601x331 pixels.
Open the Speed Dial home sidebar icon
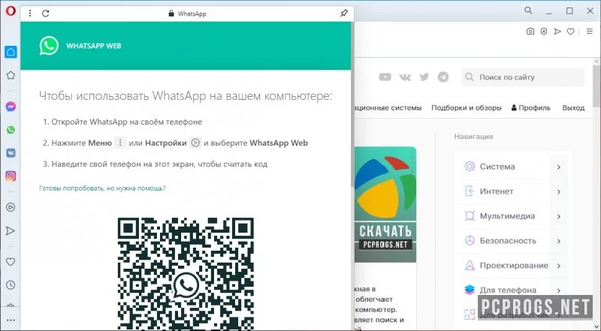click(x=11, y=52)
